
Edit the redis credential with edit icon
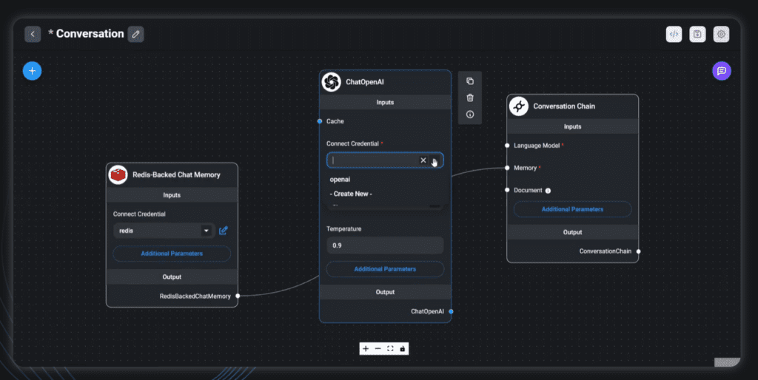(x=224, y=231)
